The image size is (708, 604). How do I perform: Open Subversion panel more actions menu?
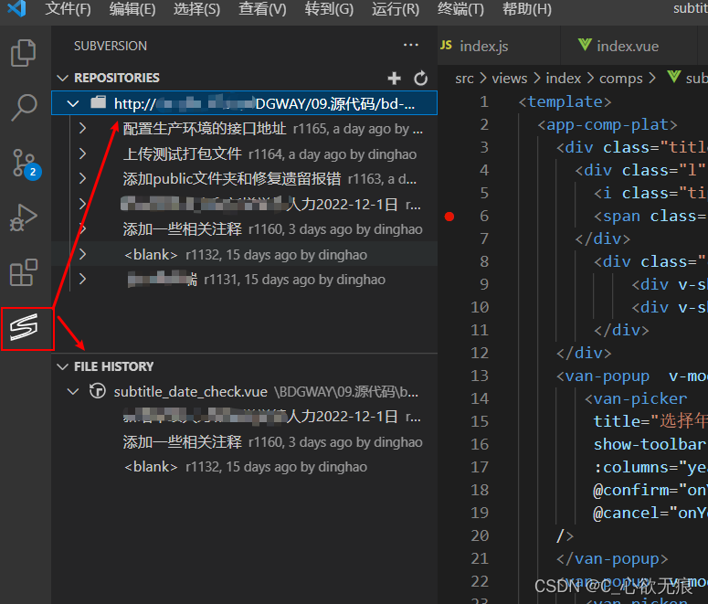pos(411,45)
